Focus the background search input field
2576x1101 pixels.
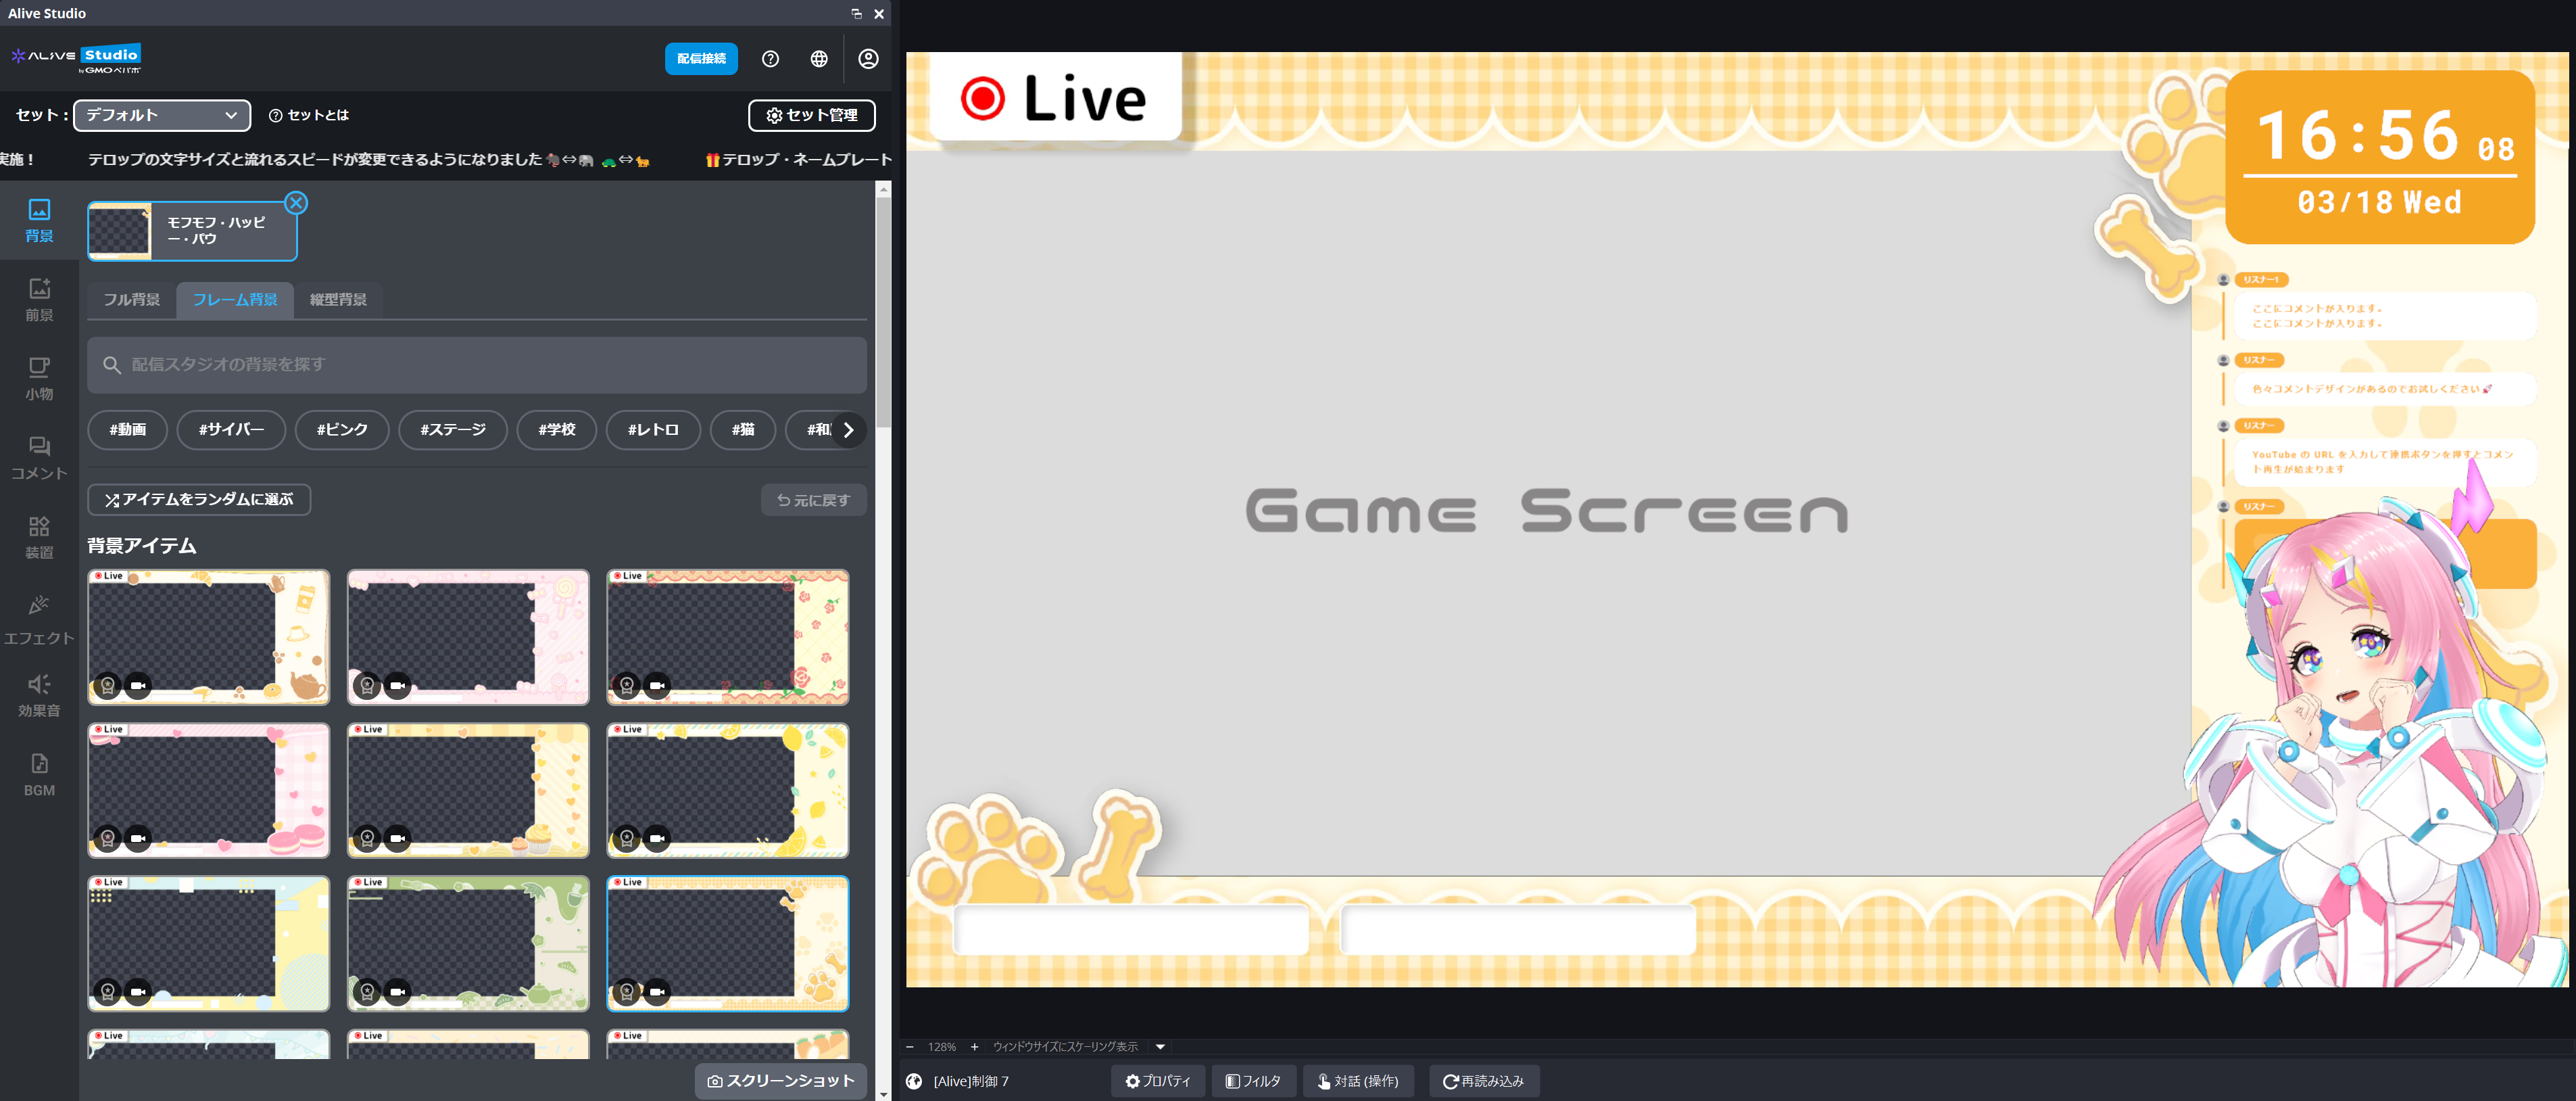(477, 365)
